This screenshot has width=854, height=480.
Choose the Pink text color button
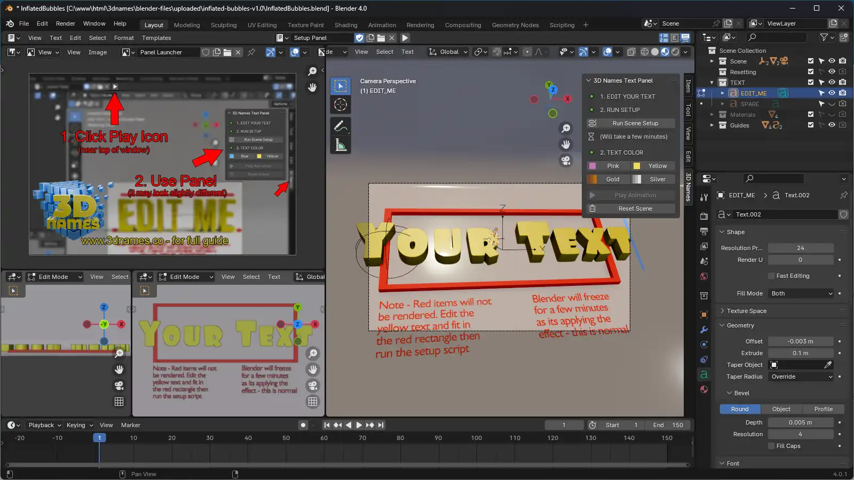(x=608, y=166)
